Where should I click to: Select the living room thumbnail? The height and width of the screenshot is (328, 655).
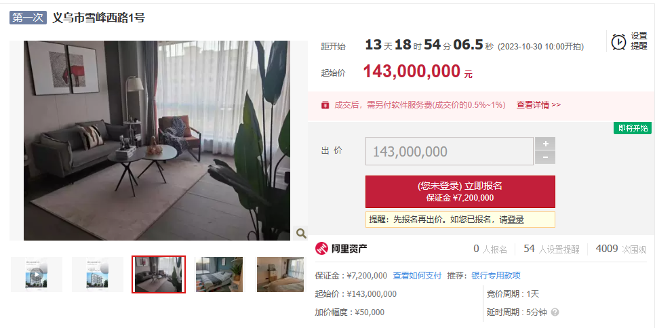(159, 274)
